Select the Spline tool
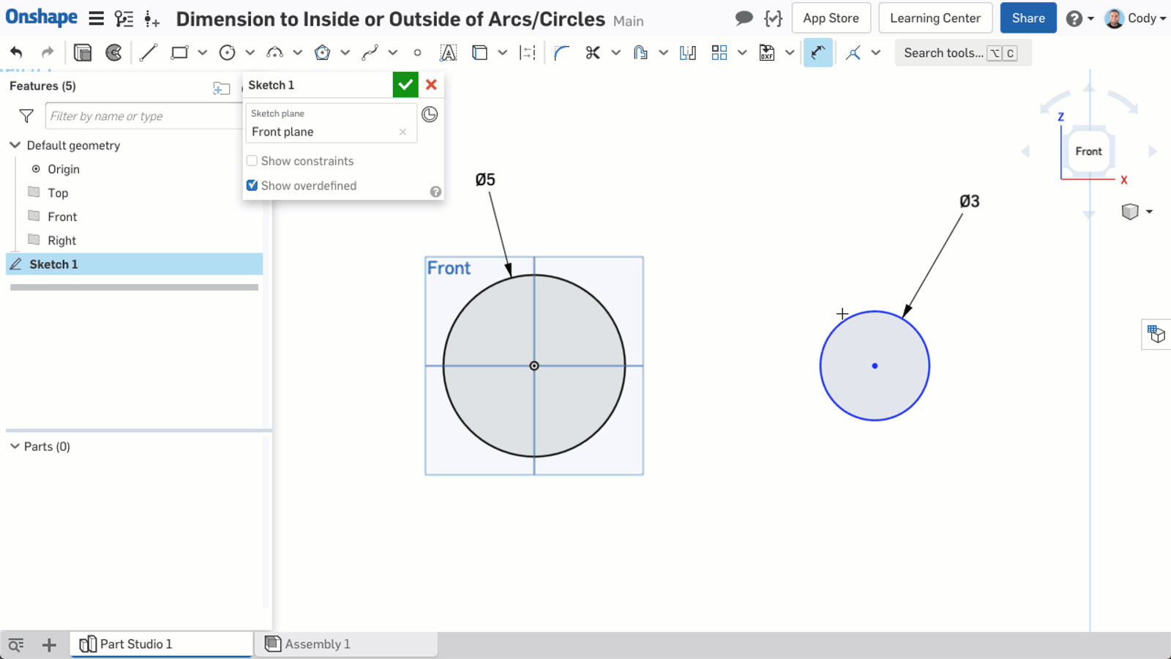The height and width of the screenshot is (659, 1171). click(370, 52)
